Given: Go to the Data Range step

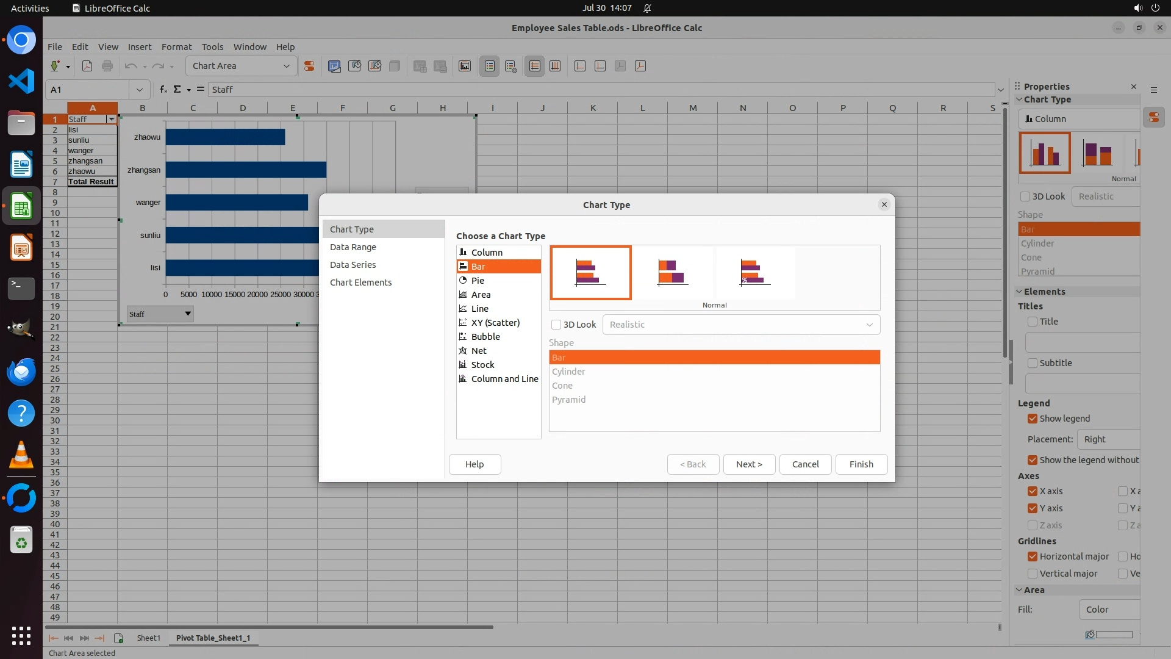Looking at the screenshot, I should [x=353, y=247].
